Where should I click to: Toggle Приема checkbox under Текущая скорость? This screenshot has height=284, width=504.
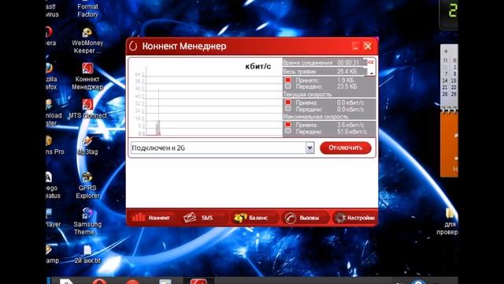(287, 103)
